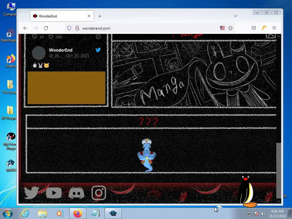This screenshot has height=219, width=292.
Task: Click the red ??? section heading
Action: point(148,122)
